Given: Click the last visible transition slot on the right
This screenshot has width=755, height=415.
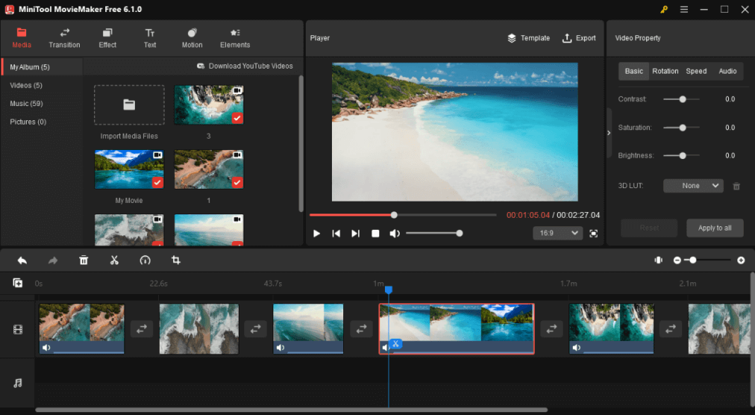Looking at the screenshot, I should (671, 329).
